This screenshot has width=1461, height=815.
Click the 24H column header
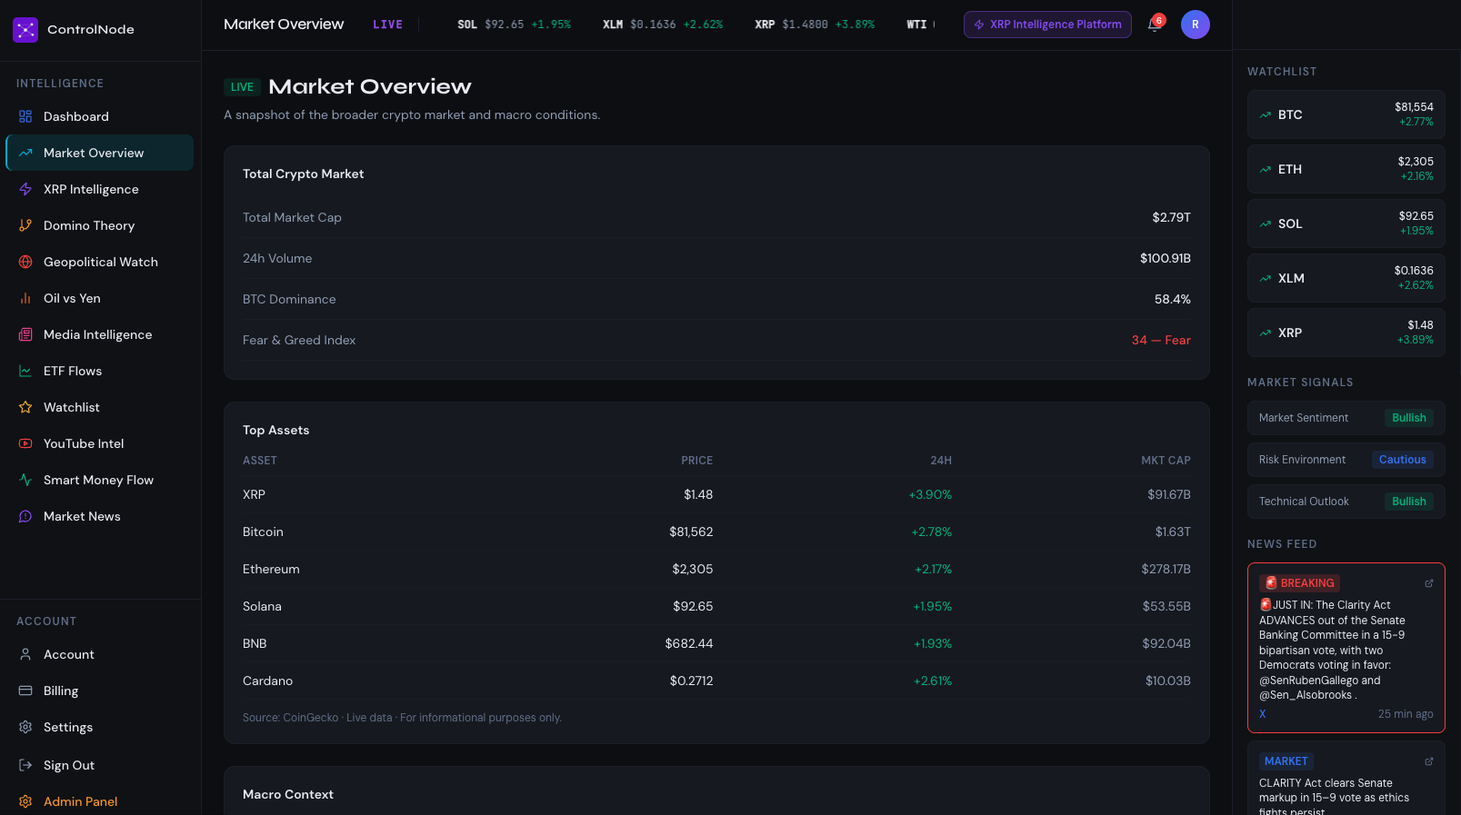tap(941, 461)
